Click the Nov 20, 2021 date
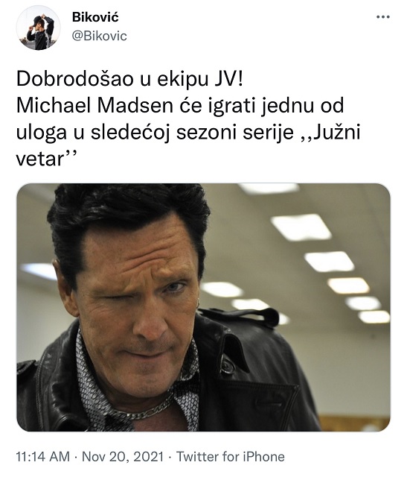 pyautogui.click(x=123, y=457)
